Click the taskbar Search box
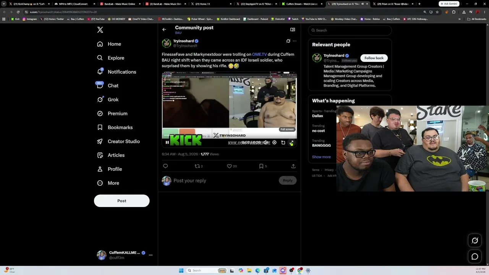Image resolution: width=489 pixels, height=275 pixels. tap(207, 270)
